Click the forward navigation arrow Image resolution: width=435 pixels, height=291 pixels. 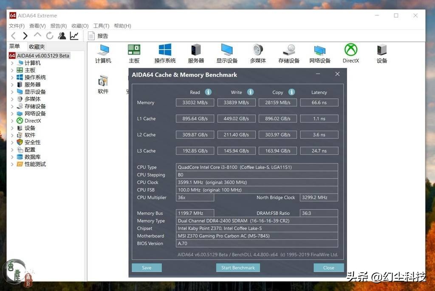pos(25,36)
